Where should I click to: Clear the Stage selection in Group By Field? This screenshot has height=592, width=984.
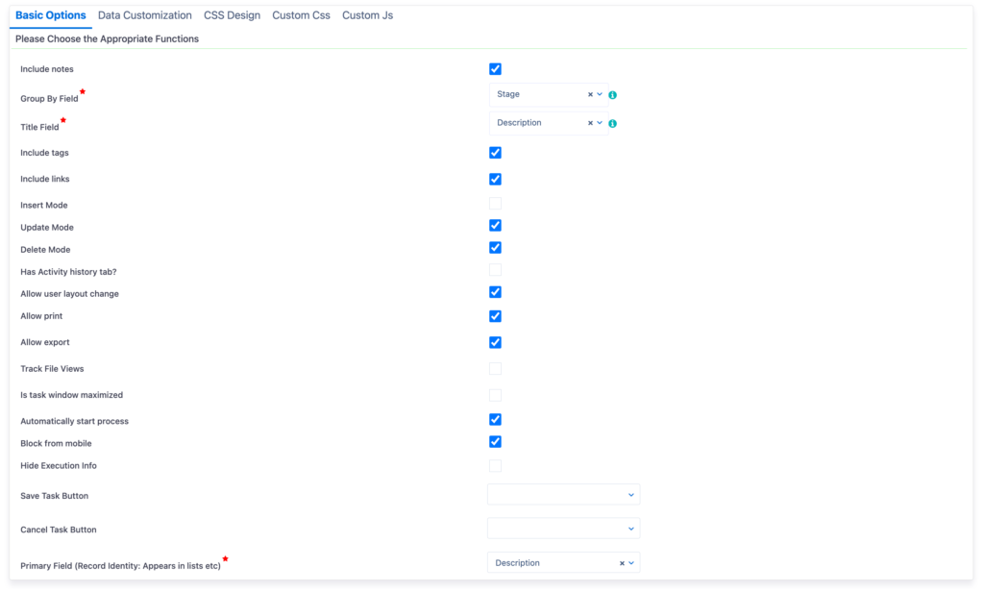[x=588, y=94]
